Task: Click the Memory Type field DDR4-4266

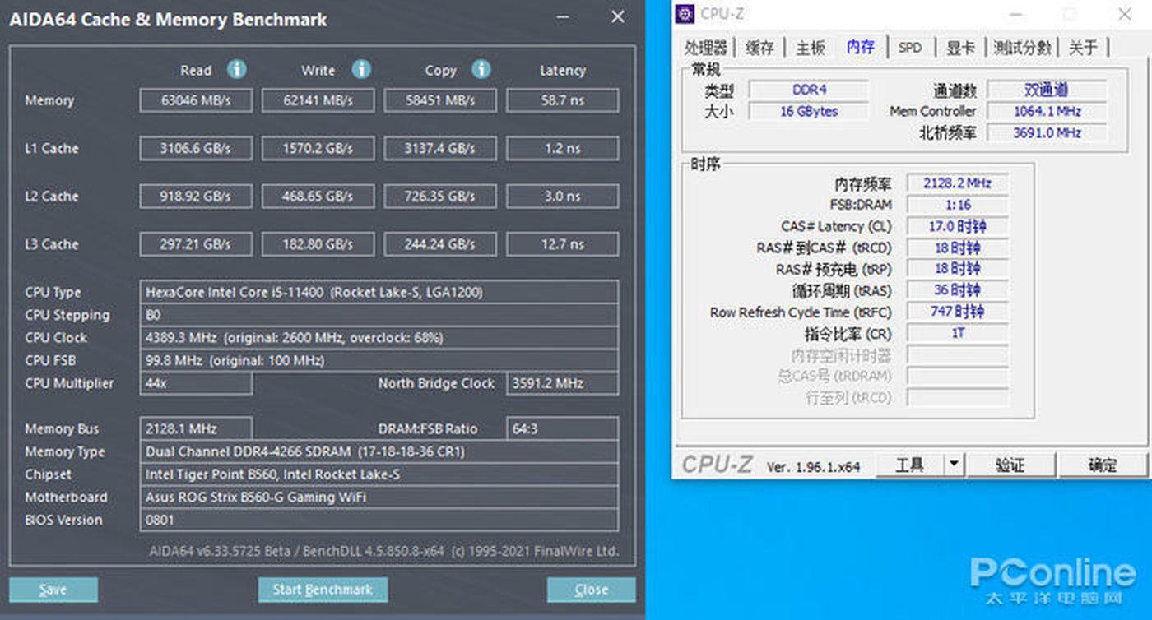Action: coord(379,451)
